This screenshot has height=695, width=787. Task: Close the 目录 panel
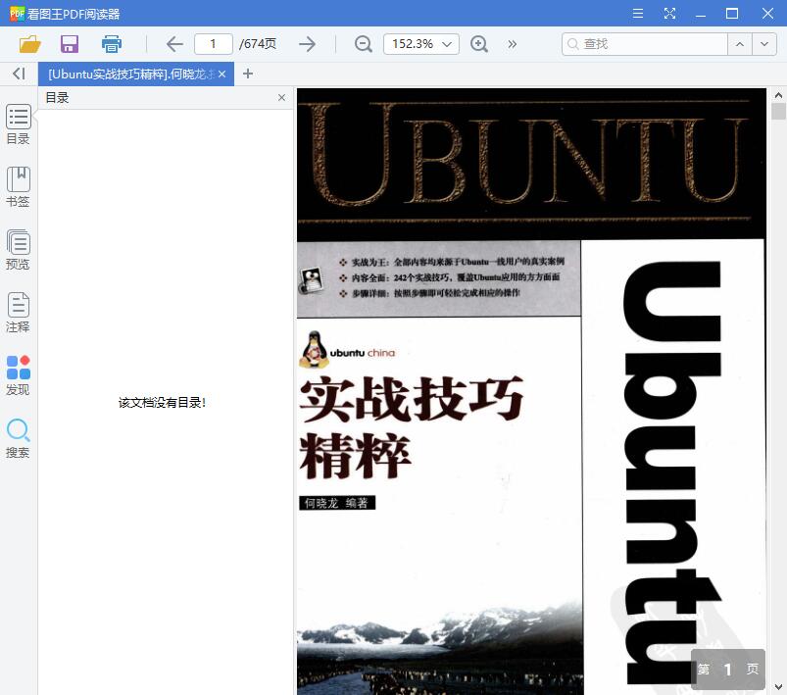pos(281,97)
